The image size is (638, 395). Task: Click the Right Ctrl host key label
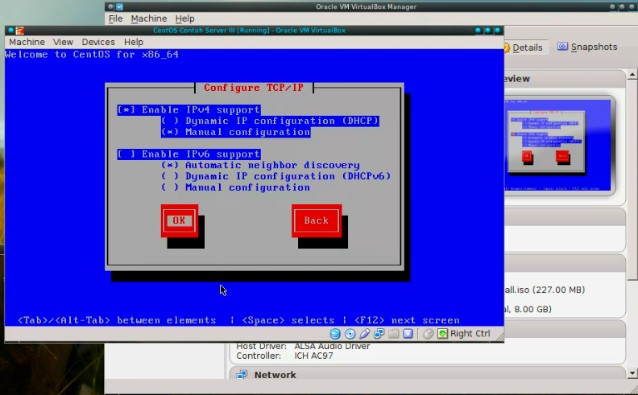tap(470, 334)
